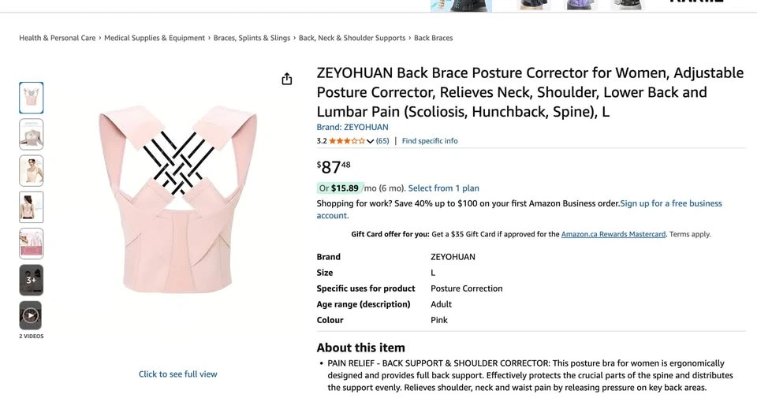Navigate to Braces, Splints & Slings category

pos(252,38)
